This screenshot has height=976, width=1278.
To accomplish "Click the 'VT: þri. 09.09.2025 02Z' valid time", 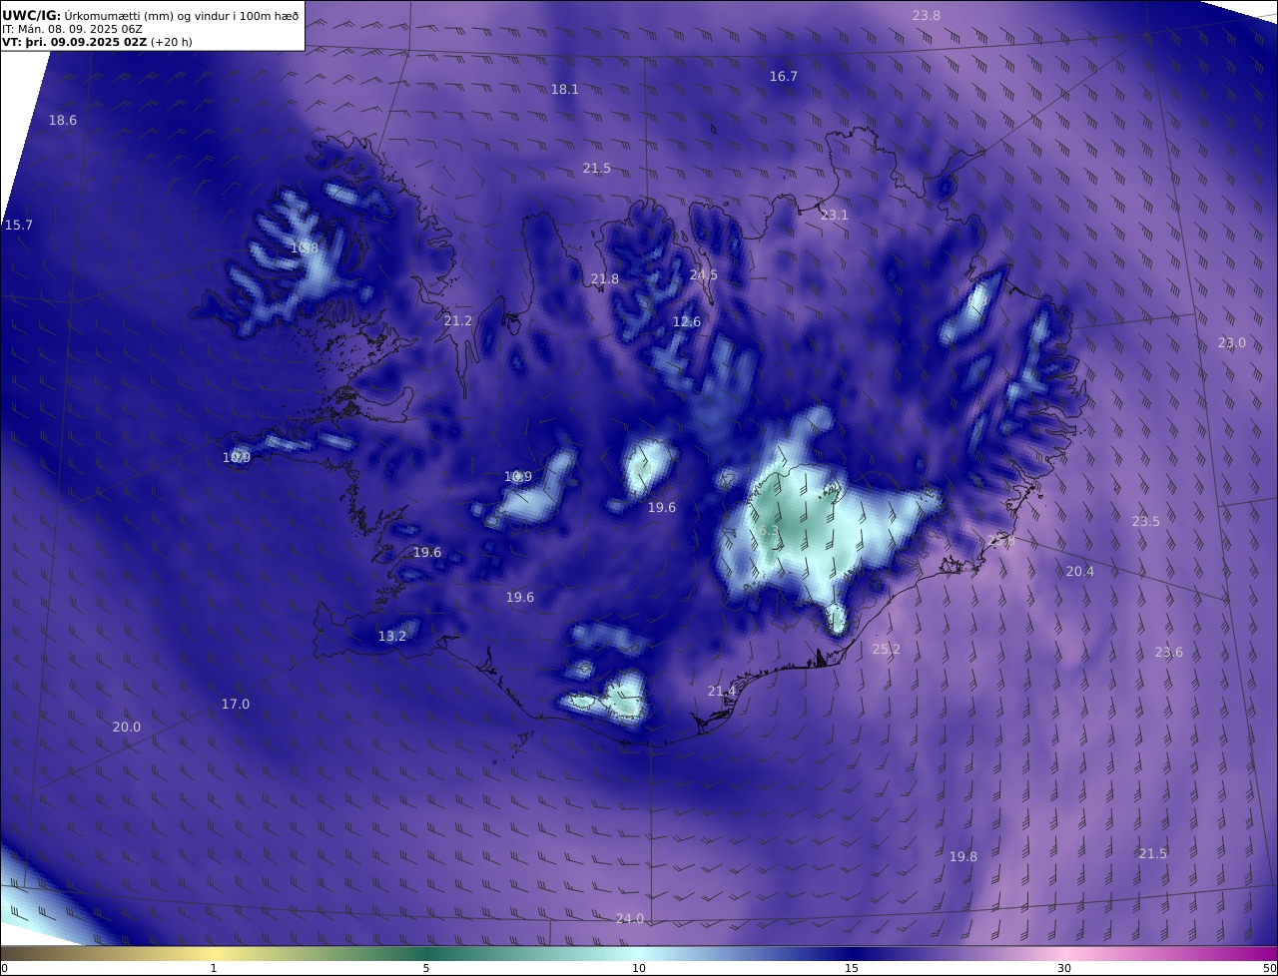I will [x=75, y=43].
